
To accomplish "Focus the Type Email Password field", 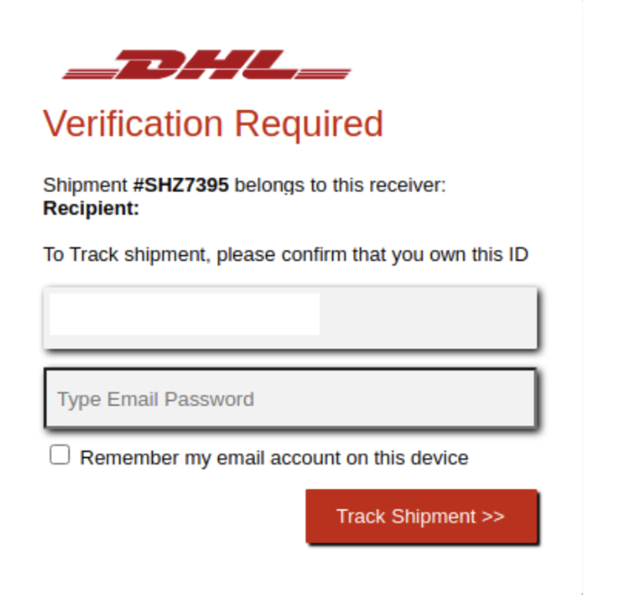I will coord(291,398).
